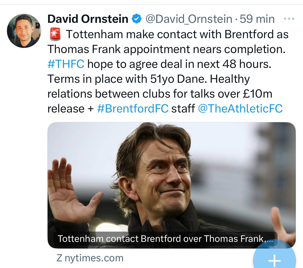The width and height of the screenshot is (303, 268).
Task: Open the 59 min timestamp
Action: click(257, 19)
